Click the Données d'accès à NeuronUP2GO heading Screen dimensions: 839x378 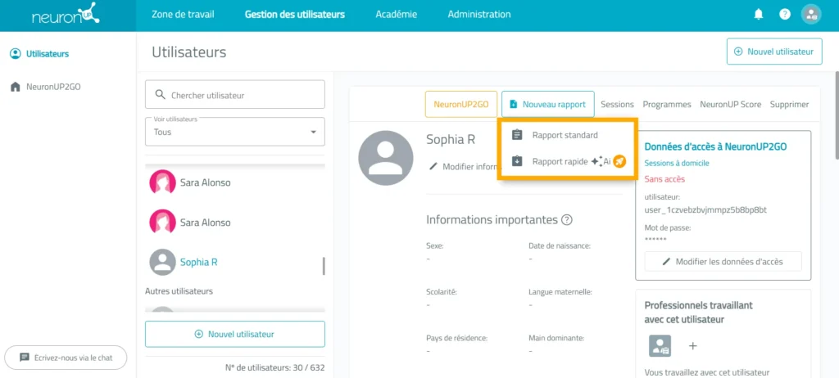click(x=715, y=146)
